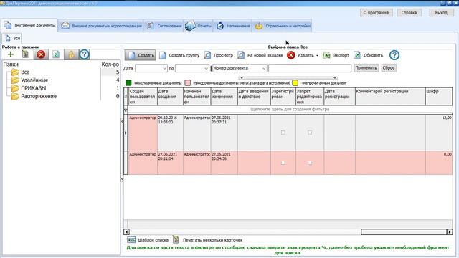Switch to Внутренние документы tab
The image size is (459, 258).
click(29, 26)
